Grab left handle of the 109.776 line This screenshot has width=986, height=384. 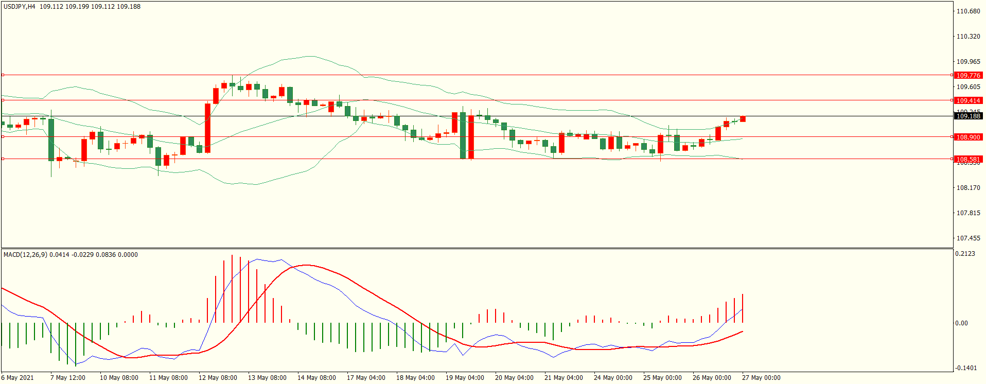(3, 75)
